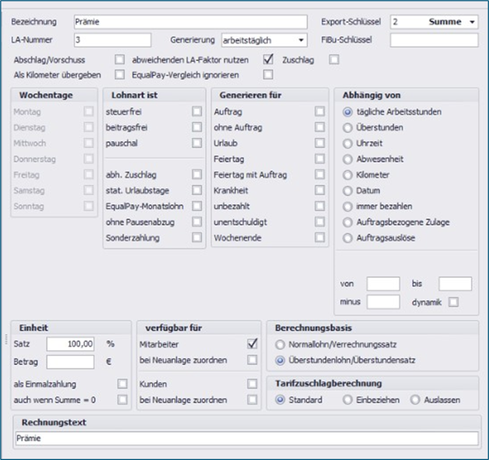Enable generation for Auftrag
The image size is (489, 460).
click(x=320, y=111)
